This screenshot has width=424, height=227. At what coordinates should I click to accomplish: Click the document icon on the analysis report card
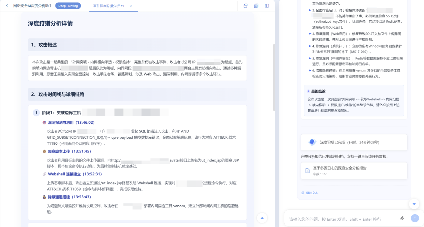pos(307,170)
